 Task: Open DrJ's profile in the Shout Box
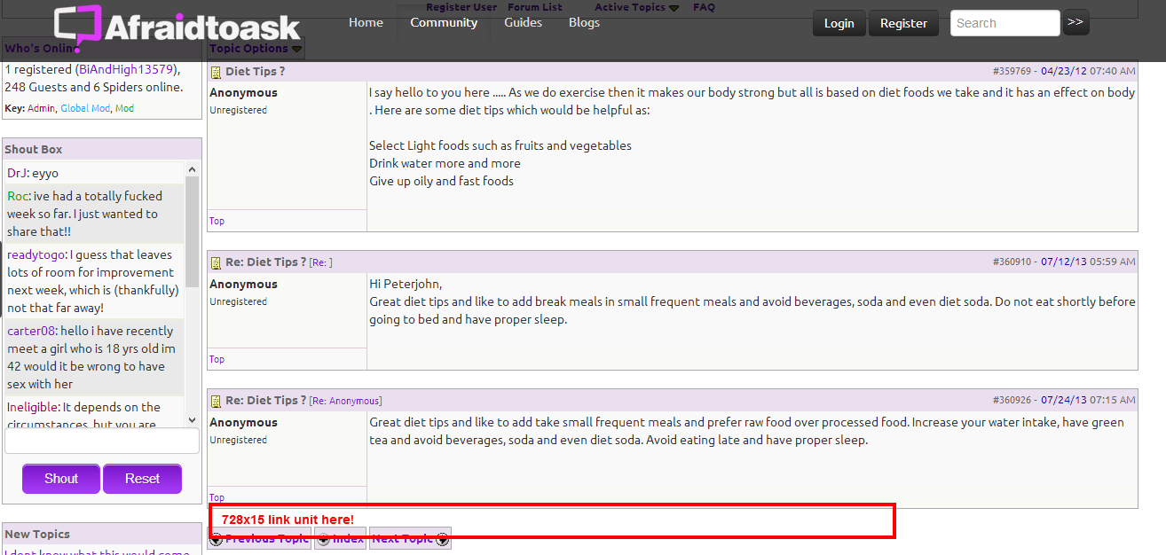(18, 173)
